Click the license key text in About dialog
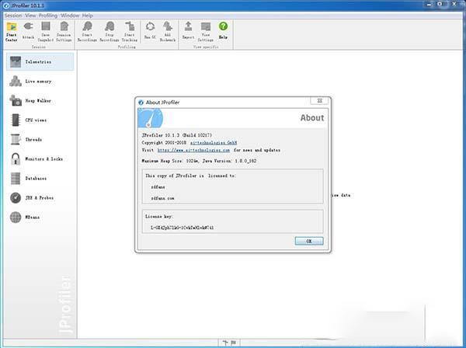Image resolution: width=466 pixels, height=348 pixels. [183, 228]
